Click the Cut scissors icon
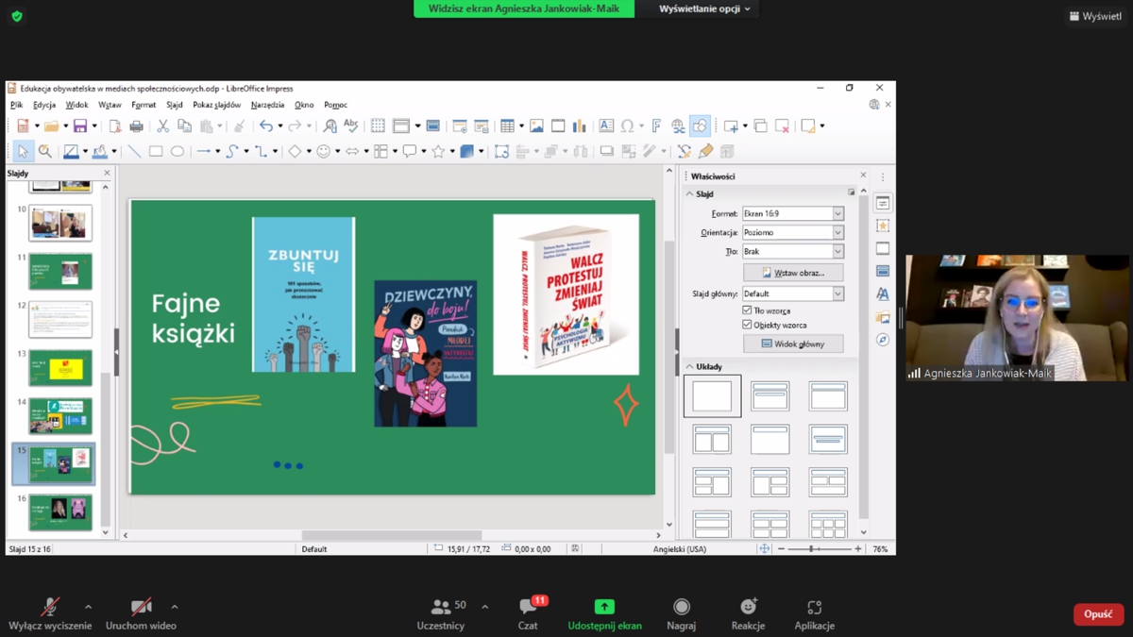Viewport: 1133px width, 637px height. tap(162, 126)
